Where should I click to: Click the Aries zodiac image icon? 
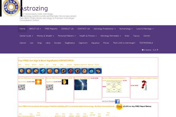(21, 71)
